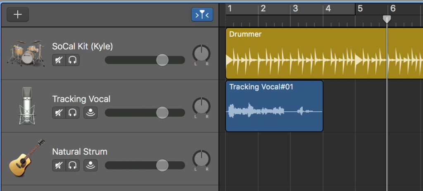
Task: Click the Natural Strum pan knob
Action: point(201,159)
